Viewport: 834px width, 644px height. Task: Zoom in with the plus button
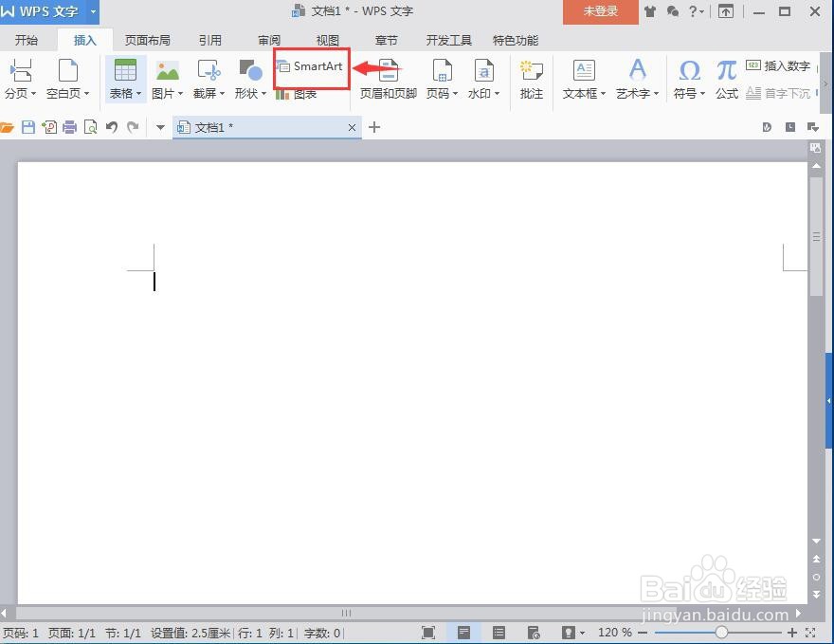point(792,633)
